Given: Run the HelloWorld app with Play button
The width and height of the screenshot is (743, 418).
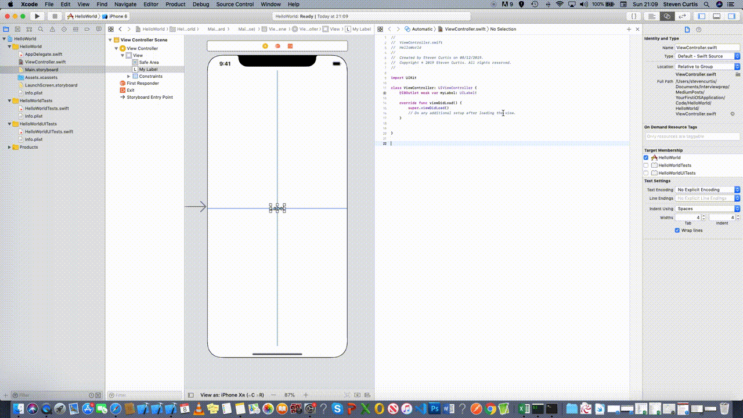Looking at the screenshot, I should 37,16.
